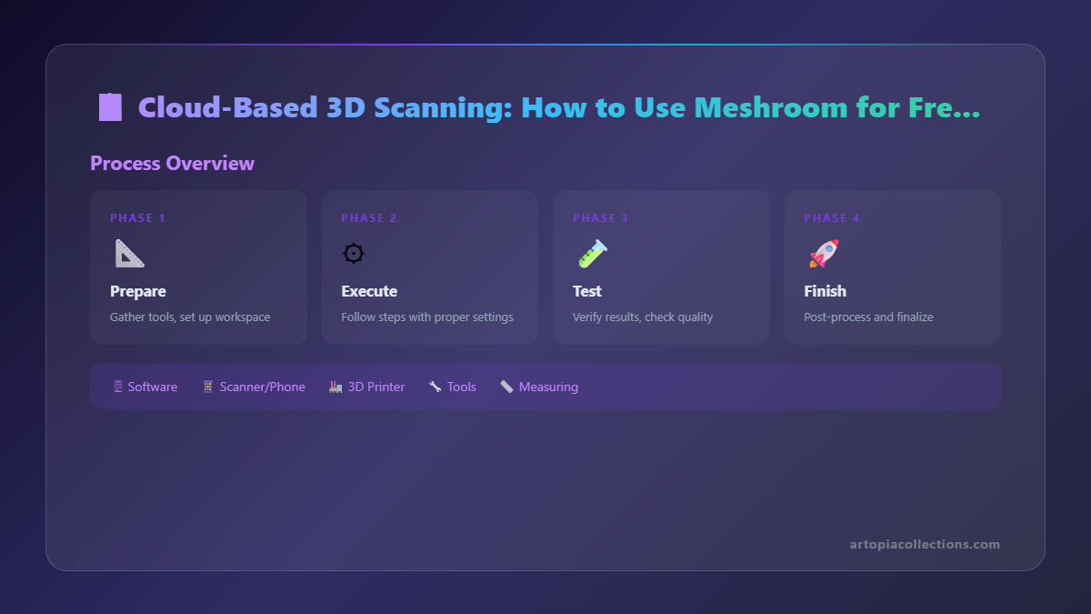The width and height of the screenshot is (1091, 614).
Task: Click the PHASE 4 label
Action: point(832,218)
